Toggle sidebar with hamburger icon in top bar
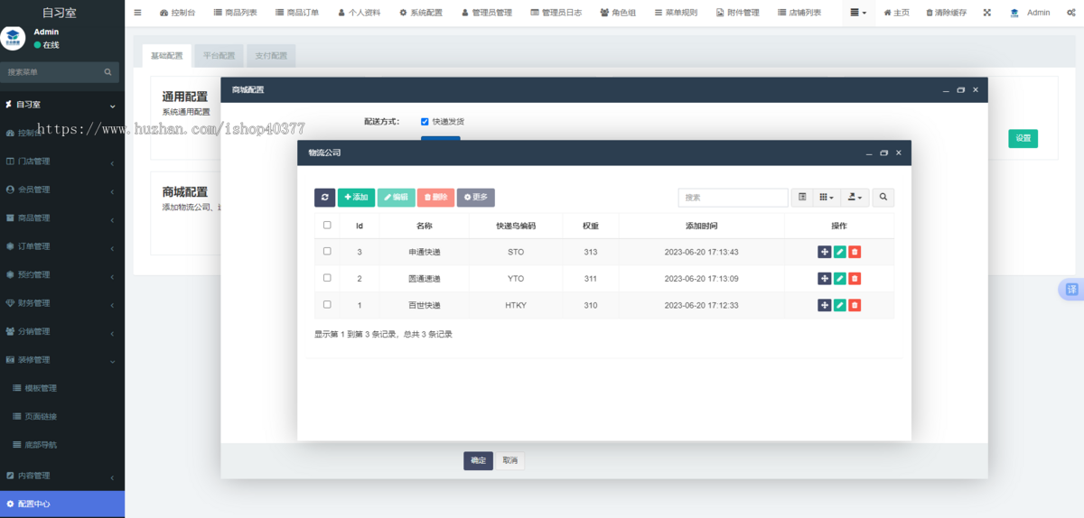This screenshot has height=518, width=1084. click(137, 13)
